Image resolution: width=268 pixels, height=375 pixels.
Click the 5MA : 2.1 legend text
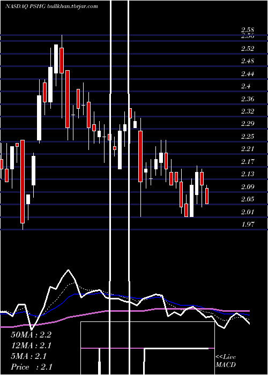pyautogui.click(x=29, y=356)
